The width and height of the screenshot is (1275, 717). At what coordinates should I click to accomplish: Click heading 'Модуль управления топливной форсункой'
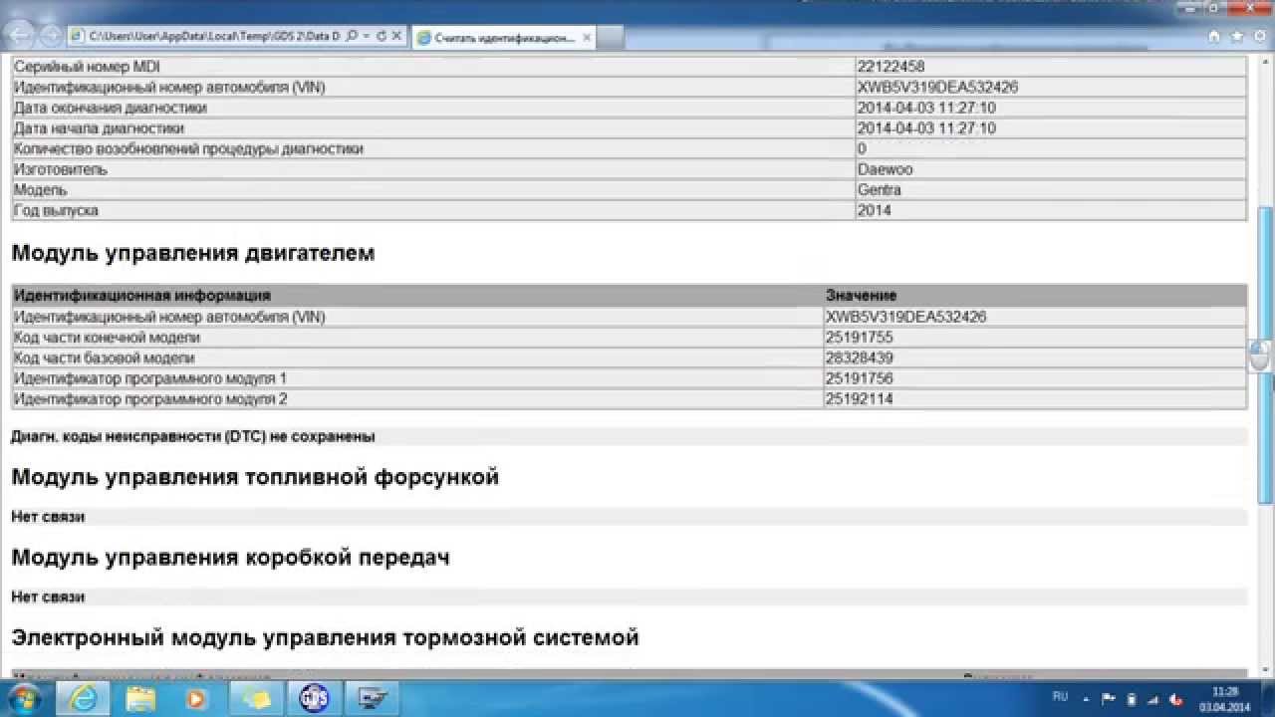[255, 477]
